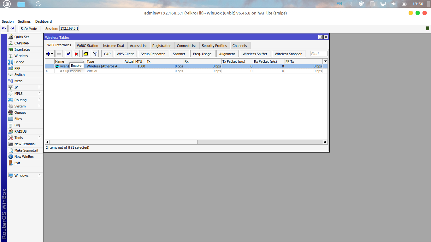Click Make Supout.rif in sidebar

coord(25,150)
